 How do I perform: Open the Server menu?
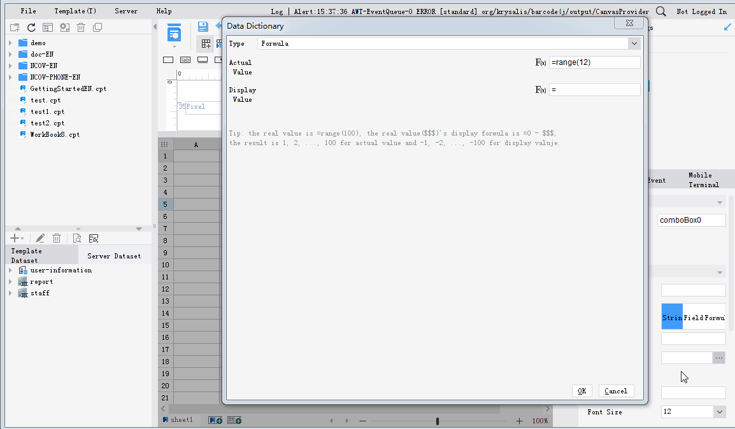click(125, 11)
